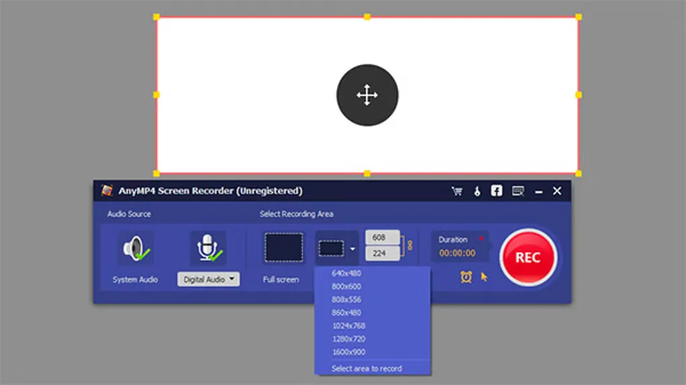The width and height of the screenshot is (686, 385).
Task: Click the shopping cart purchase icon
Action: pyautogui.click(x=457, y=191)
